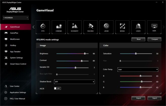
Task: Open the monitor selection dropdown VG259QSA
Action: pos(16,18)
